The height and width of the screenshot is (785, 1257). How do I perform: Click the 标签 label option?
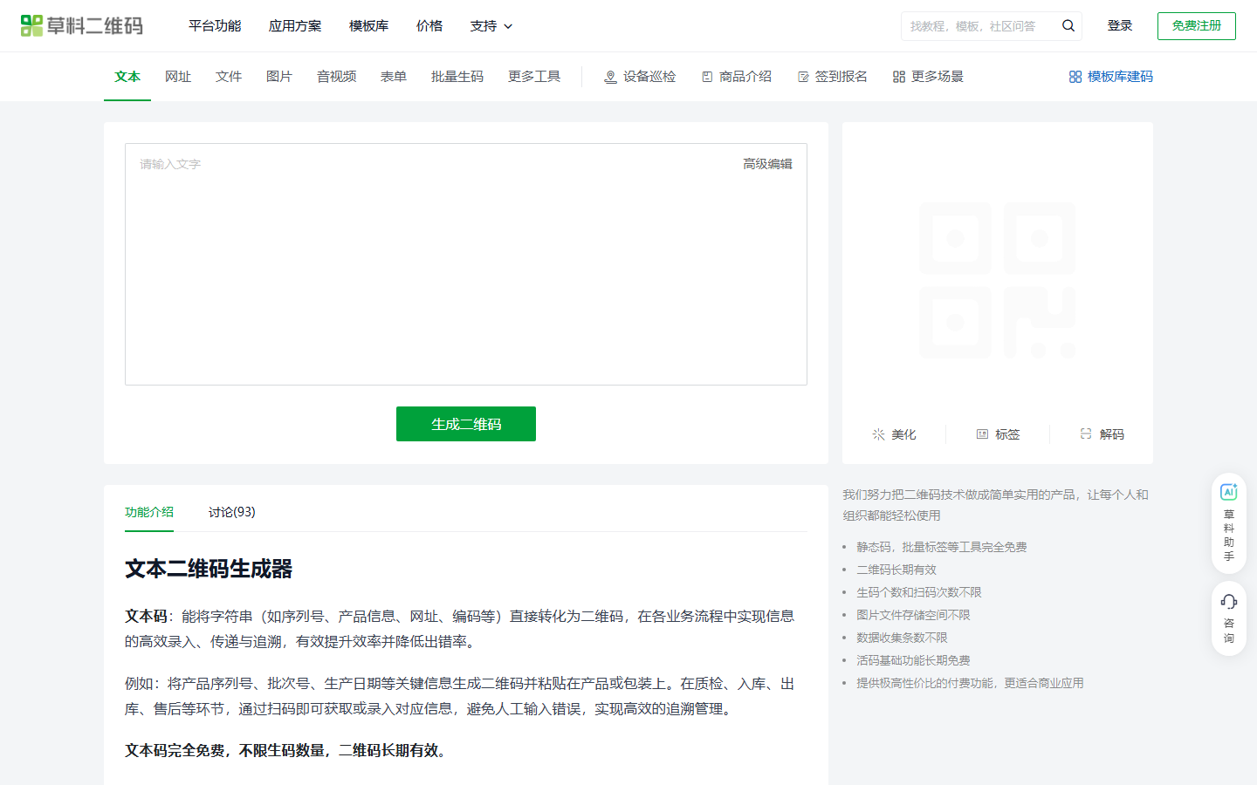click(x=998, y=434)
